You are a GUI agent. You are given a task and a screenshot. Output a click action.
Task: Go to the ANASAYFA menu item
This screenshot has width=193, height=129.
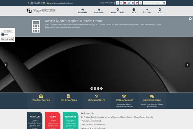click(83, 11)
